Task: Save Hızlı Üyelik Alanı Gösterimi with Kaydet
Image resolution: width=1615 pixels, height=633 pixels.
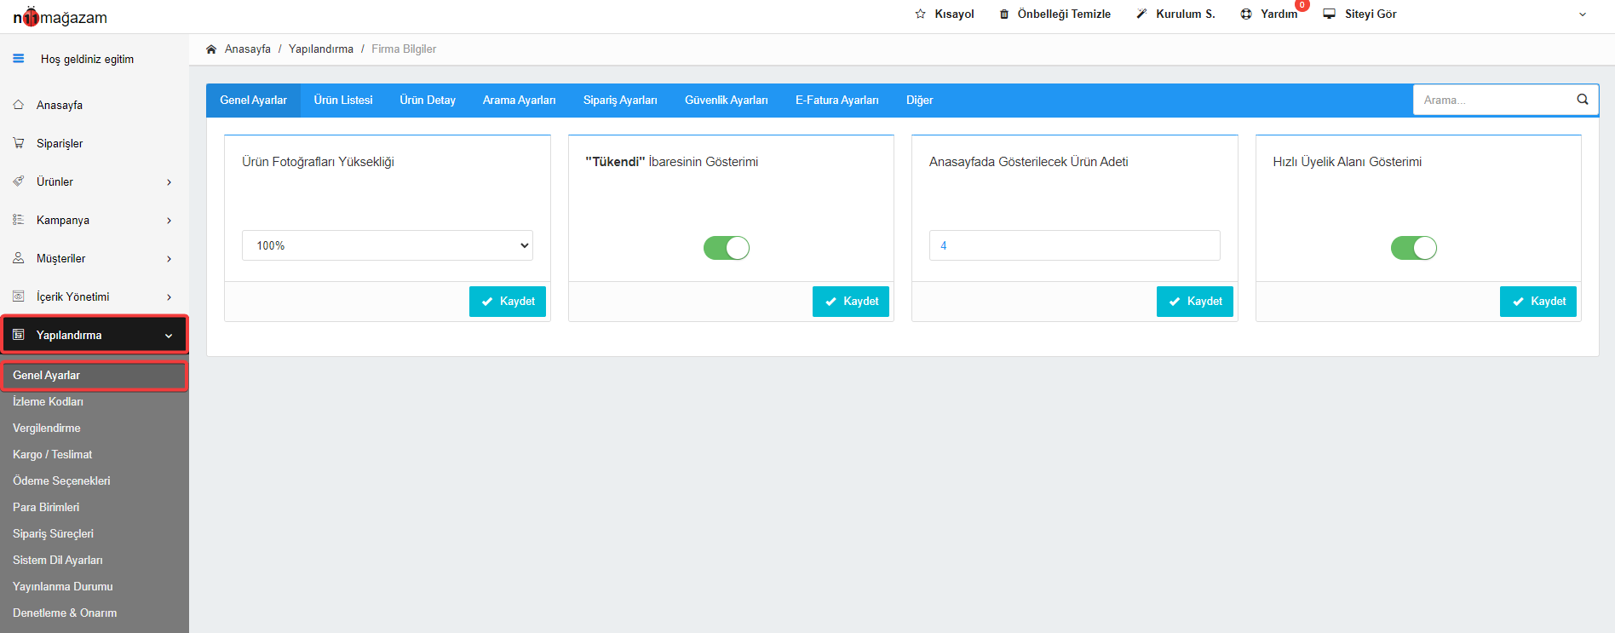Action: point(1538,302)
